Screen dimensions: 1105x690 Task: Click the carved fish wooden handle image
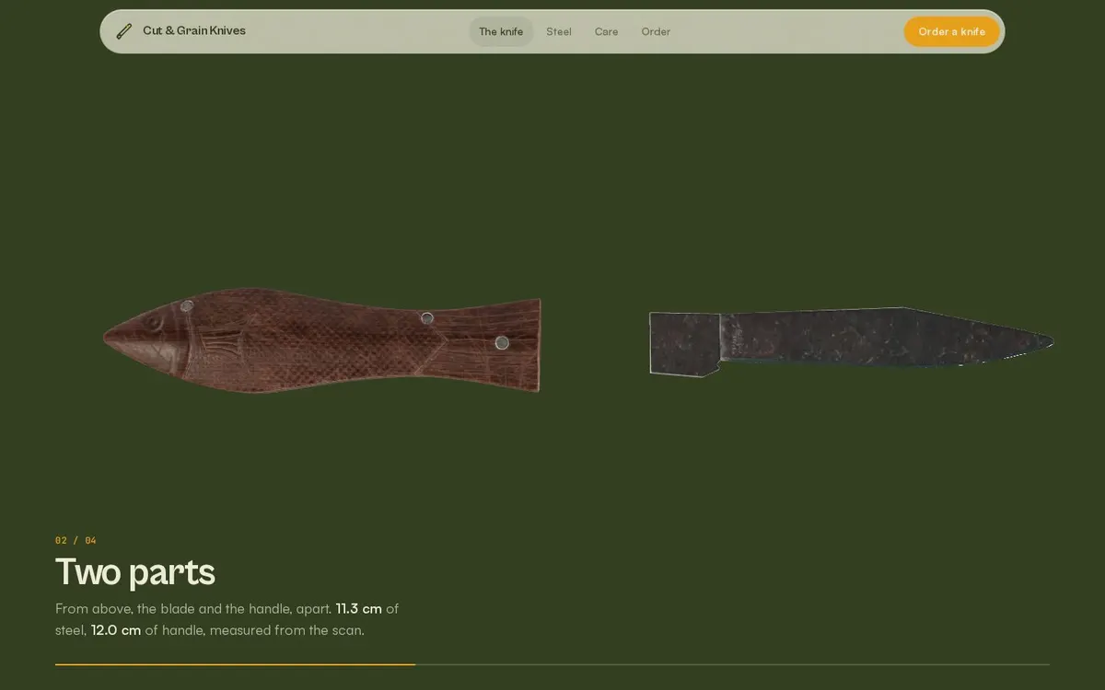322,340
